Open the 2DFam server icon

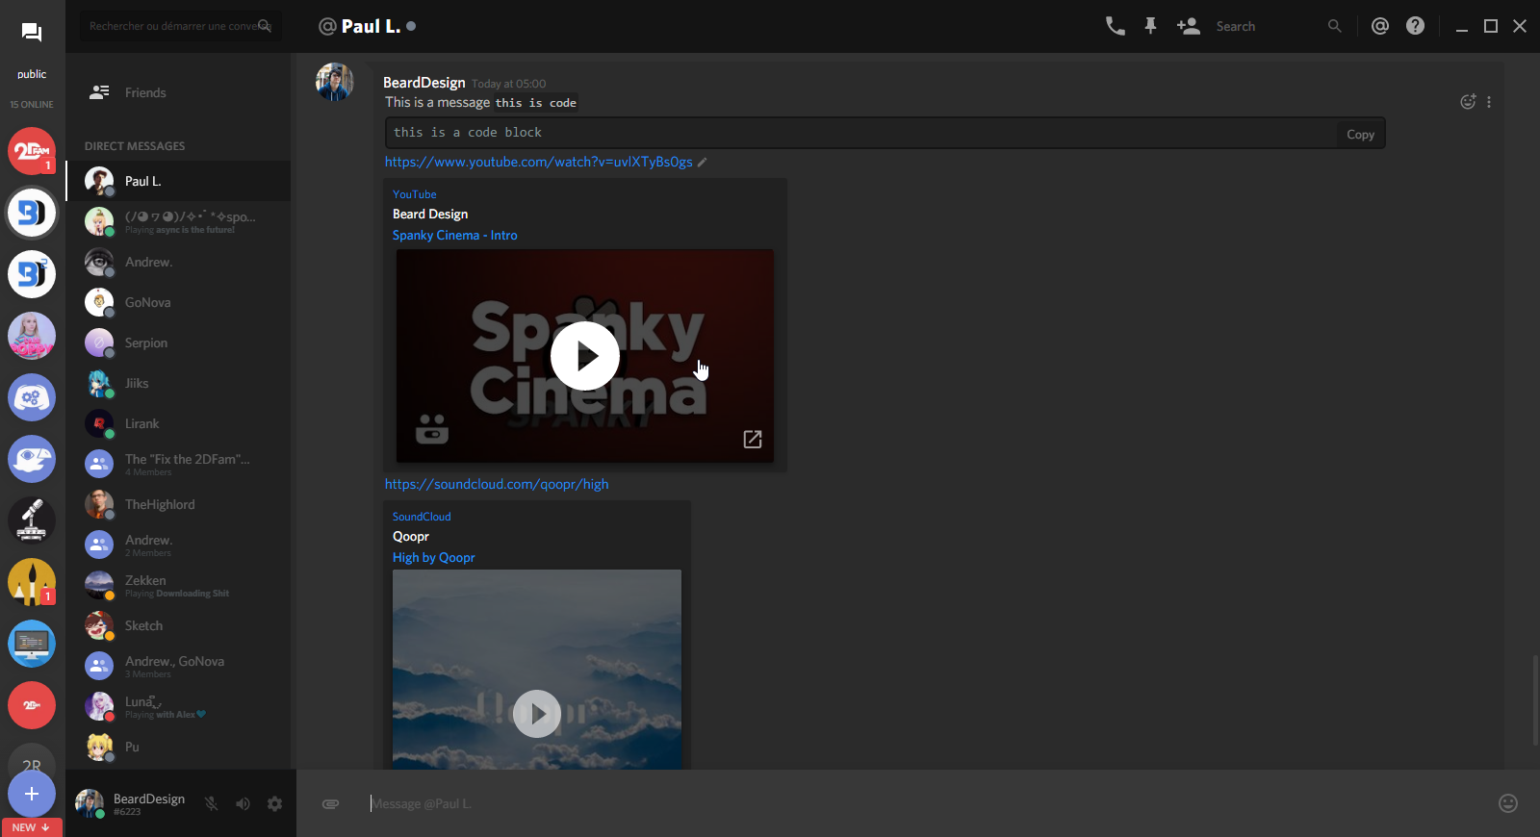[32, 151]
